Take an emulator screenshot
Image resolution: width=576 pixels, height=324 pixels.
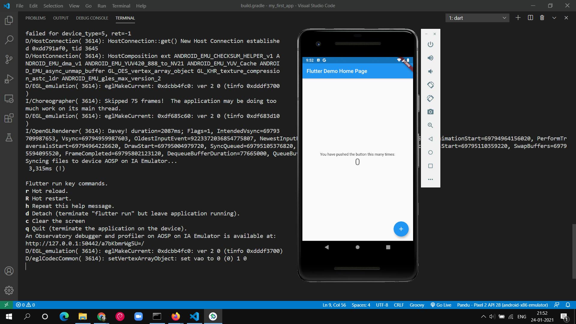point(430,112)
